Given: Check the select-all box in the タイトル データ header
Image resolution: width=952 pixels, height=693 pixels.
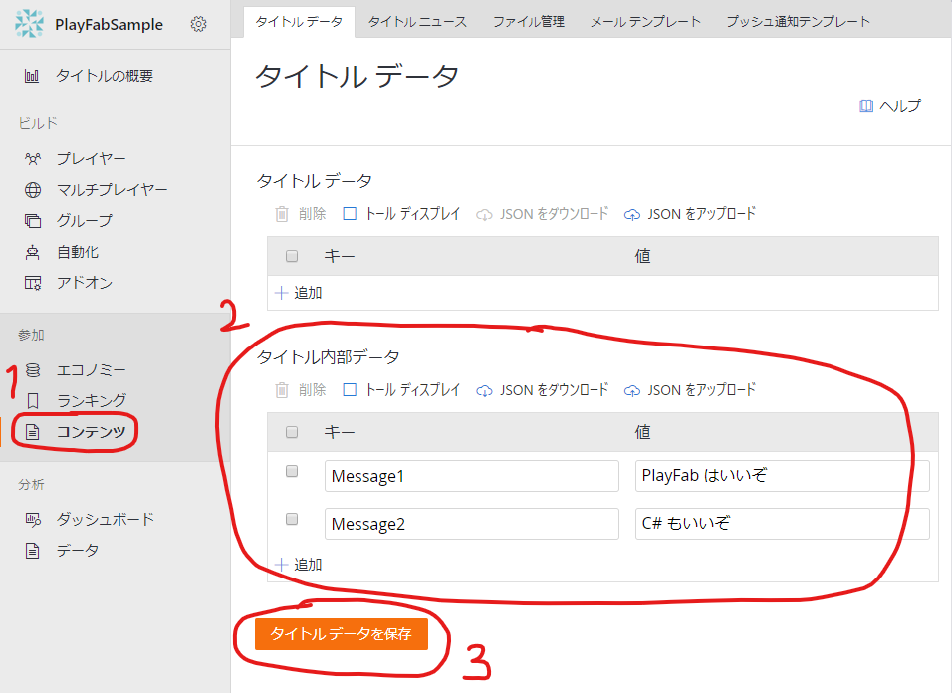Looking at the screenshot, I should [292, 256].
